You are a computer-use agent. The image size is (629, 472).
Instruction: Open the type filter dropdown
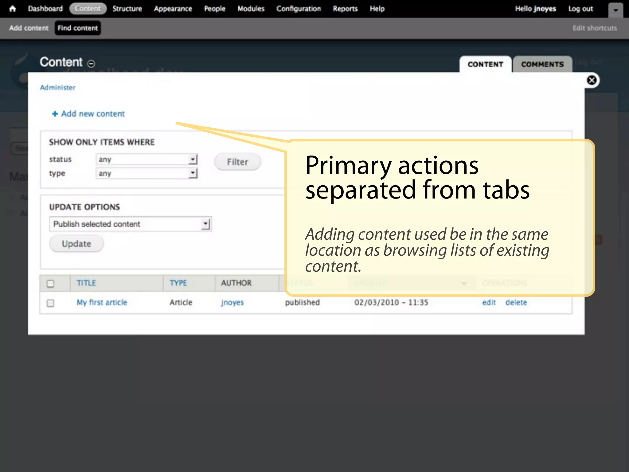click(x=147, y=173)
